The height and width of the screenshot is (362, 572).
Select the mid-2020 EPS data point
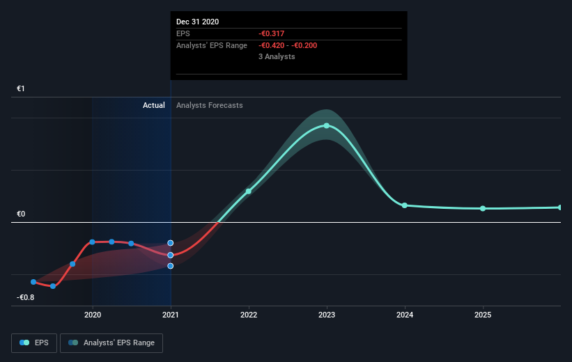click(131, 244)
